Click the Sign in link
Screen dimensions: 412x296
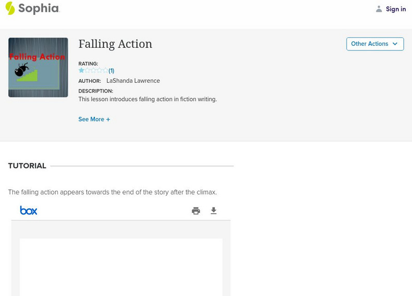coord(396,9)
